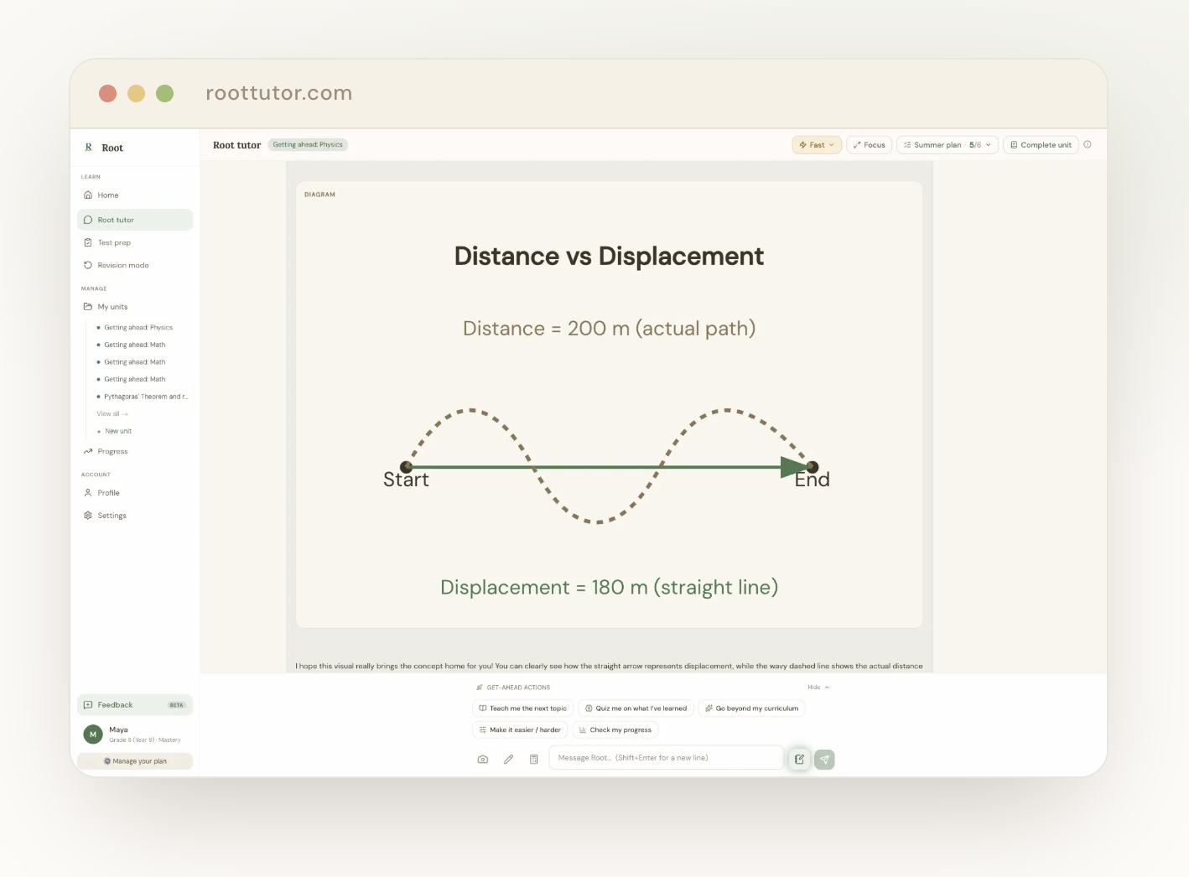Screen dimensions: 1189x877
Task: Click Go beyond my curriculum
Action: tap(752, 708)
